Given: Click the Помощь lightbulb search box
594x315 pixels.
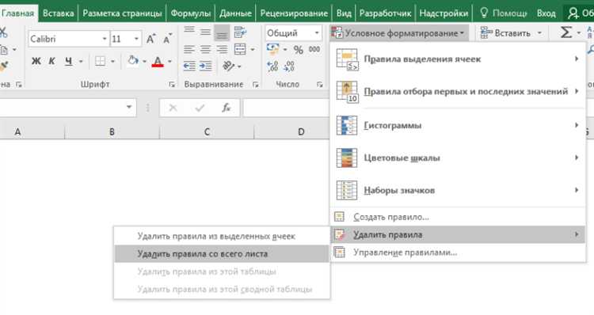Looking at the screenshot, I should pyautogui.click(x=504, y=13).
